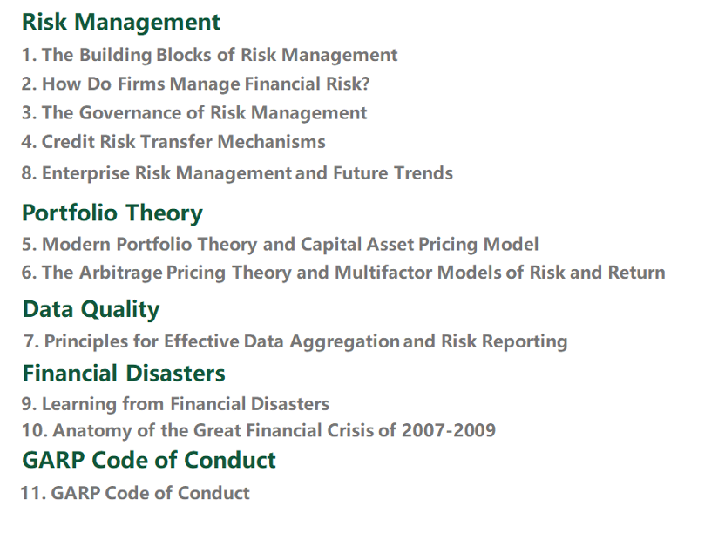Select Credit Risk Transfer Mechanisms item
This screenshot has width=725, height=533.
click(173, 142)
